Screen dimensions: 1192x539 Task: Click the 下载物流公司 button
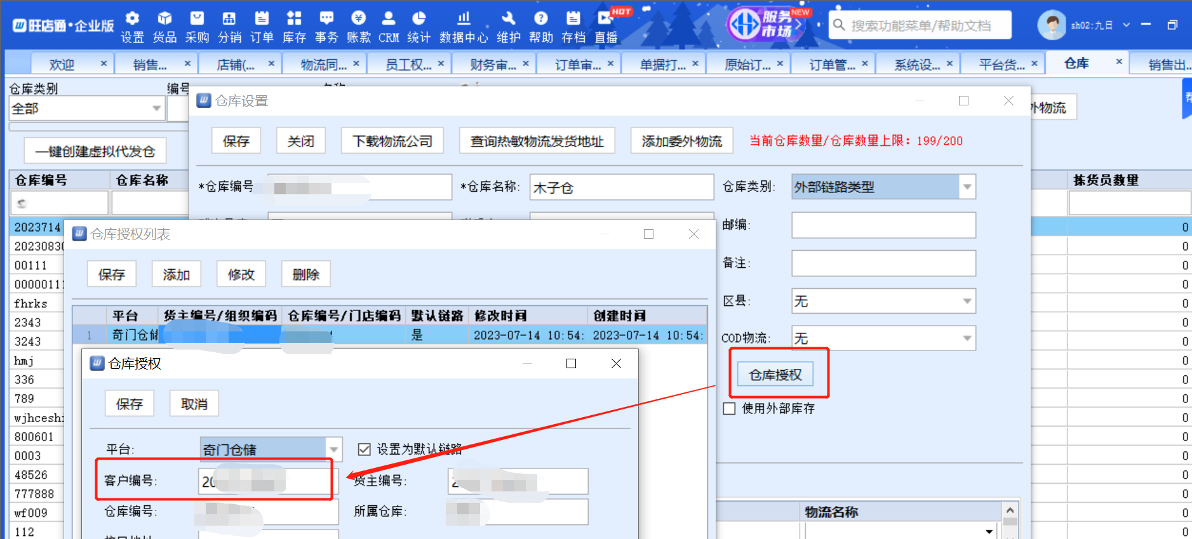tap(392, 141)
